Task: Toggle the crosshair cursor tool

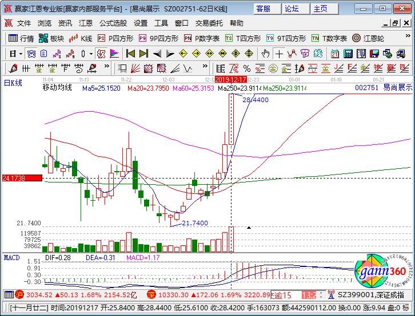Action: [279, 54]
